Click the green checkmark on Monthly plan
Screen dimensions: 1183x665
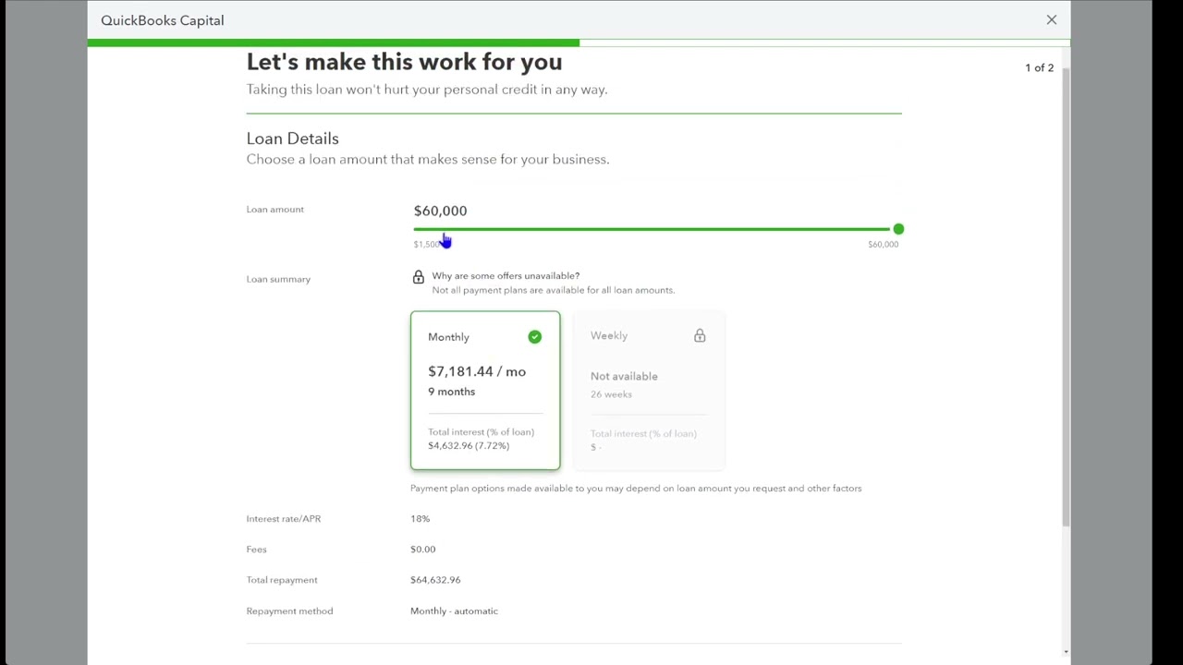(x=534, y=337)
